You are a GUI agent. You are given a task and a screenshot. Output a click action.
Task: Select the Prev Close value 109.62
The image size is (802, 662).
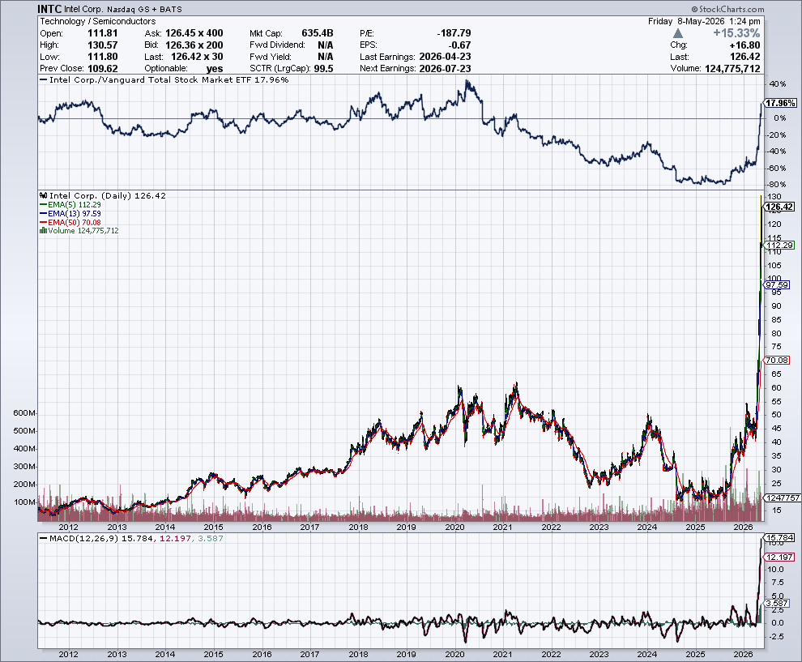click(102, 69)
